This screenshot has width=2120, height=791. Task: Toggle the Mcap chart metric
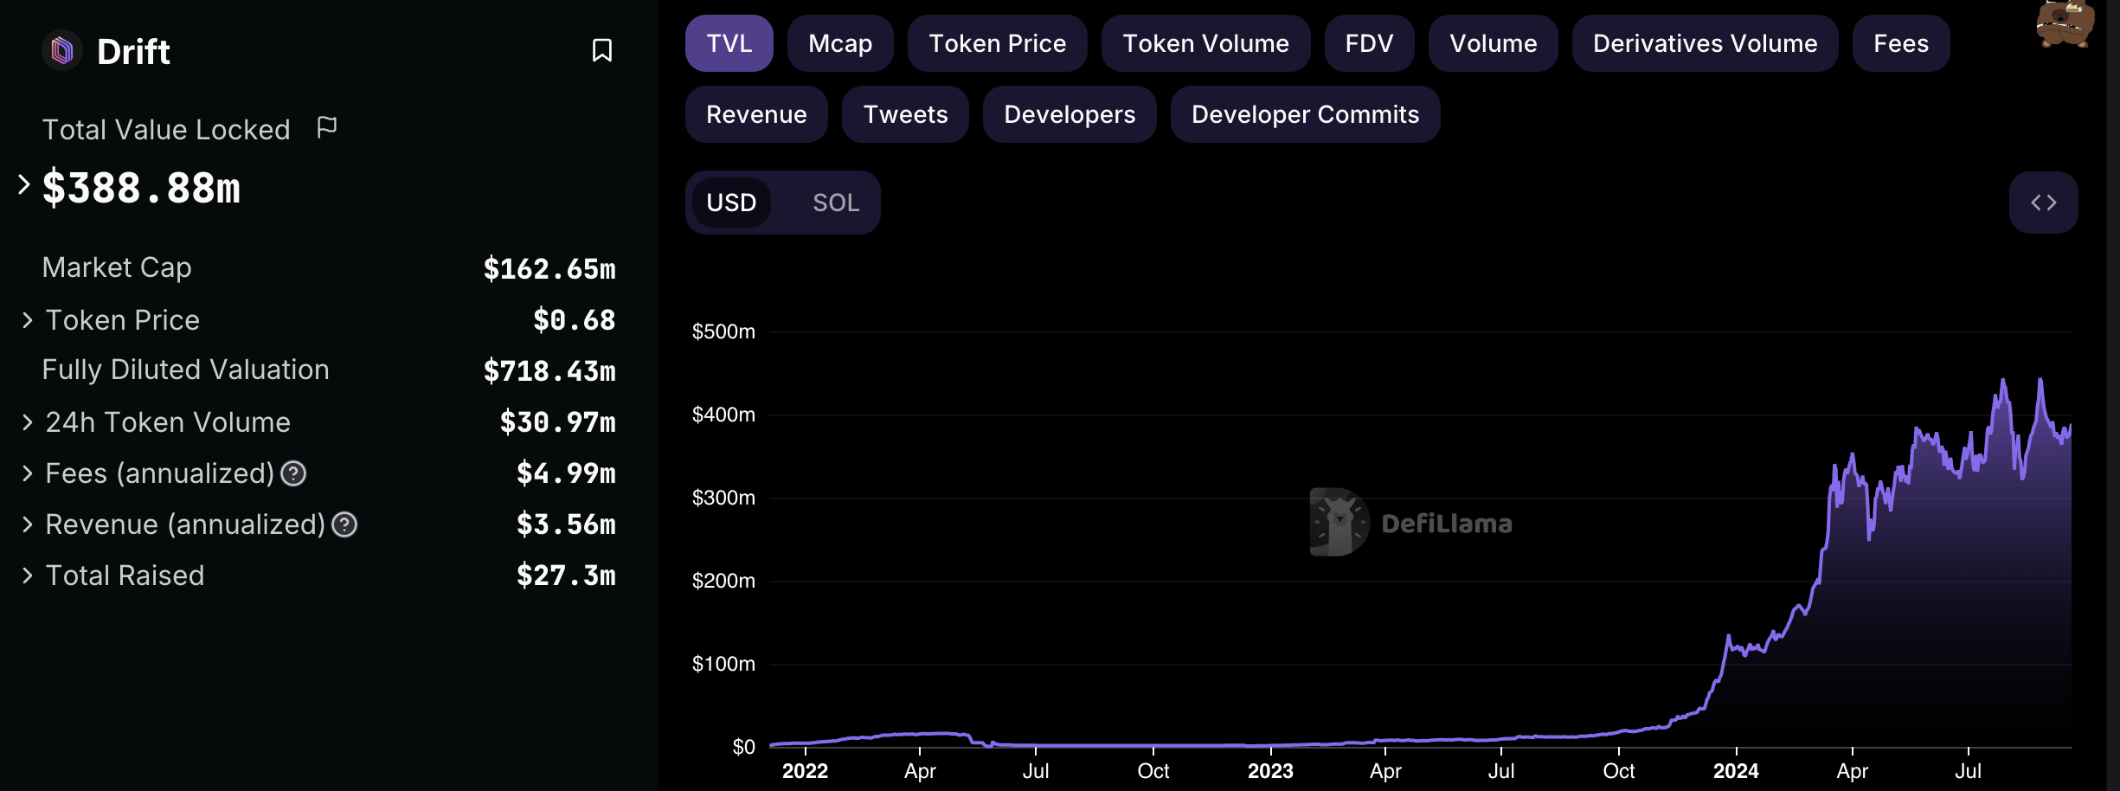(x=839, y=43)
